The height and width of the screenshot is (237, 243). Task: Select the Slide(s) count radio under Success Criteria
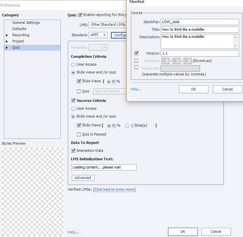[x=127, y=126]
